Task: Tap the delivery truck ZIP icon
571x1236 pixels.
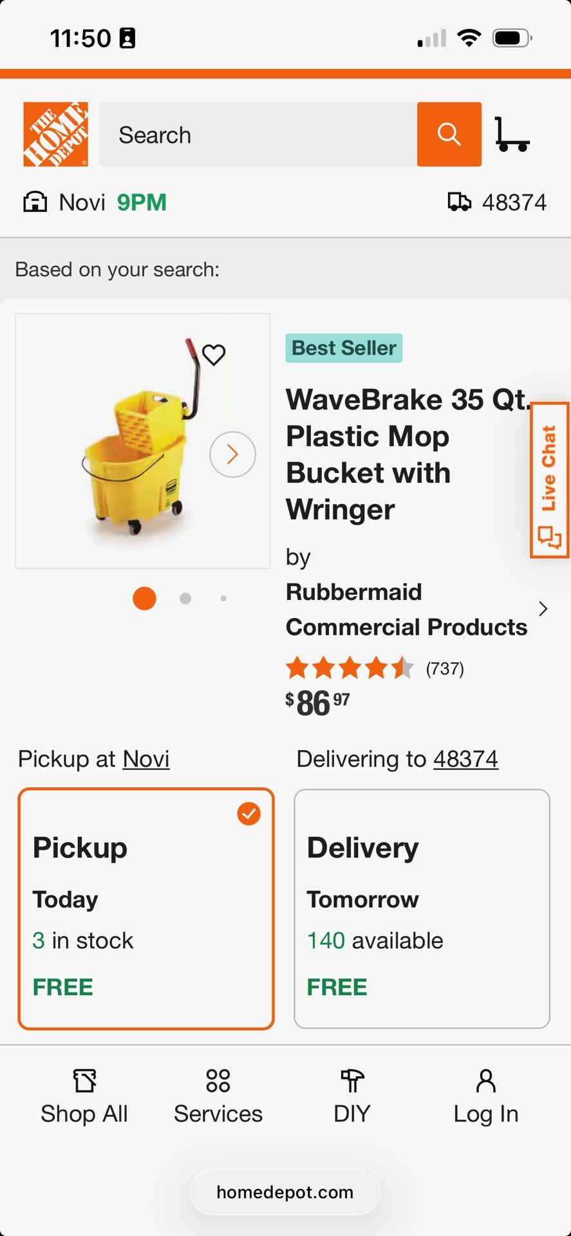Action: (459, 202)
